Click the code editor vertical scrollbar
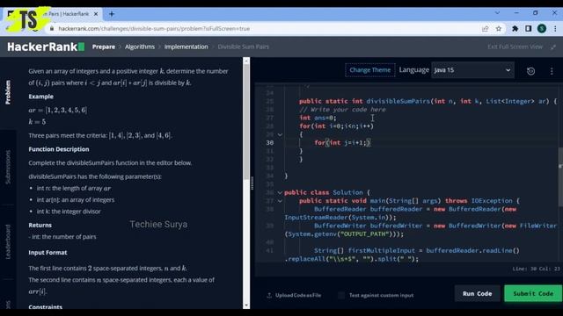This screenshot has height=316, width=563. (560, 177)
